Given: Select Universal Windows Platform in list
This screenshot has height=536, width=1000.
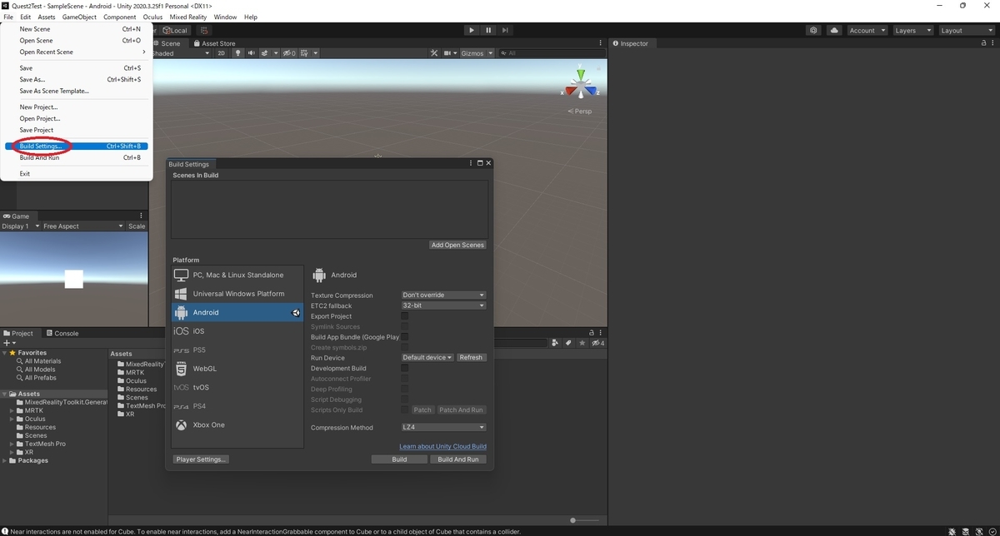Looking at the screenshot, I should click(x=237, y=294).
